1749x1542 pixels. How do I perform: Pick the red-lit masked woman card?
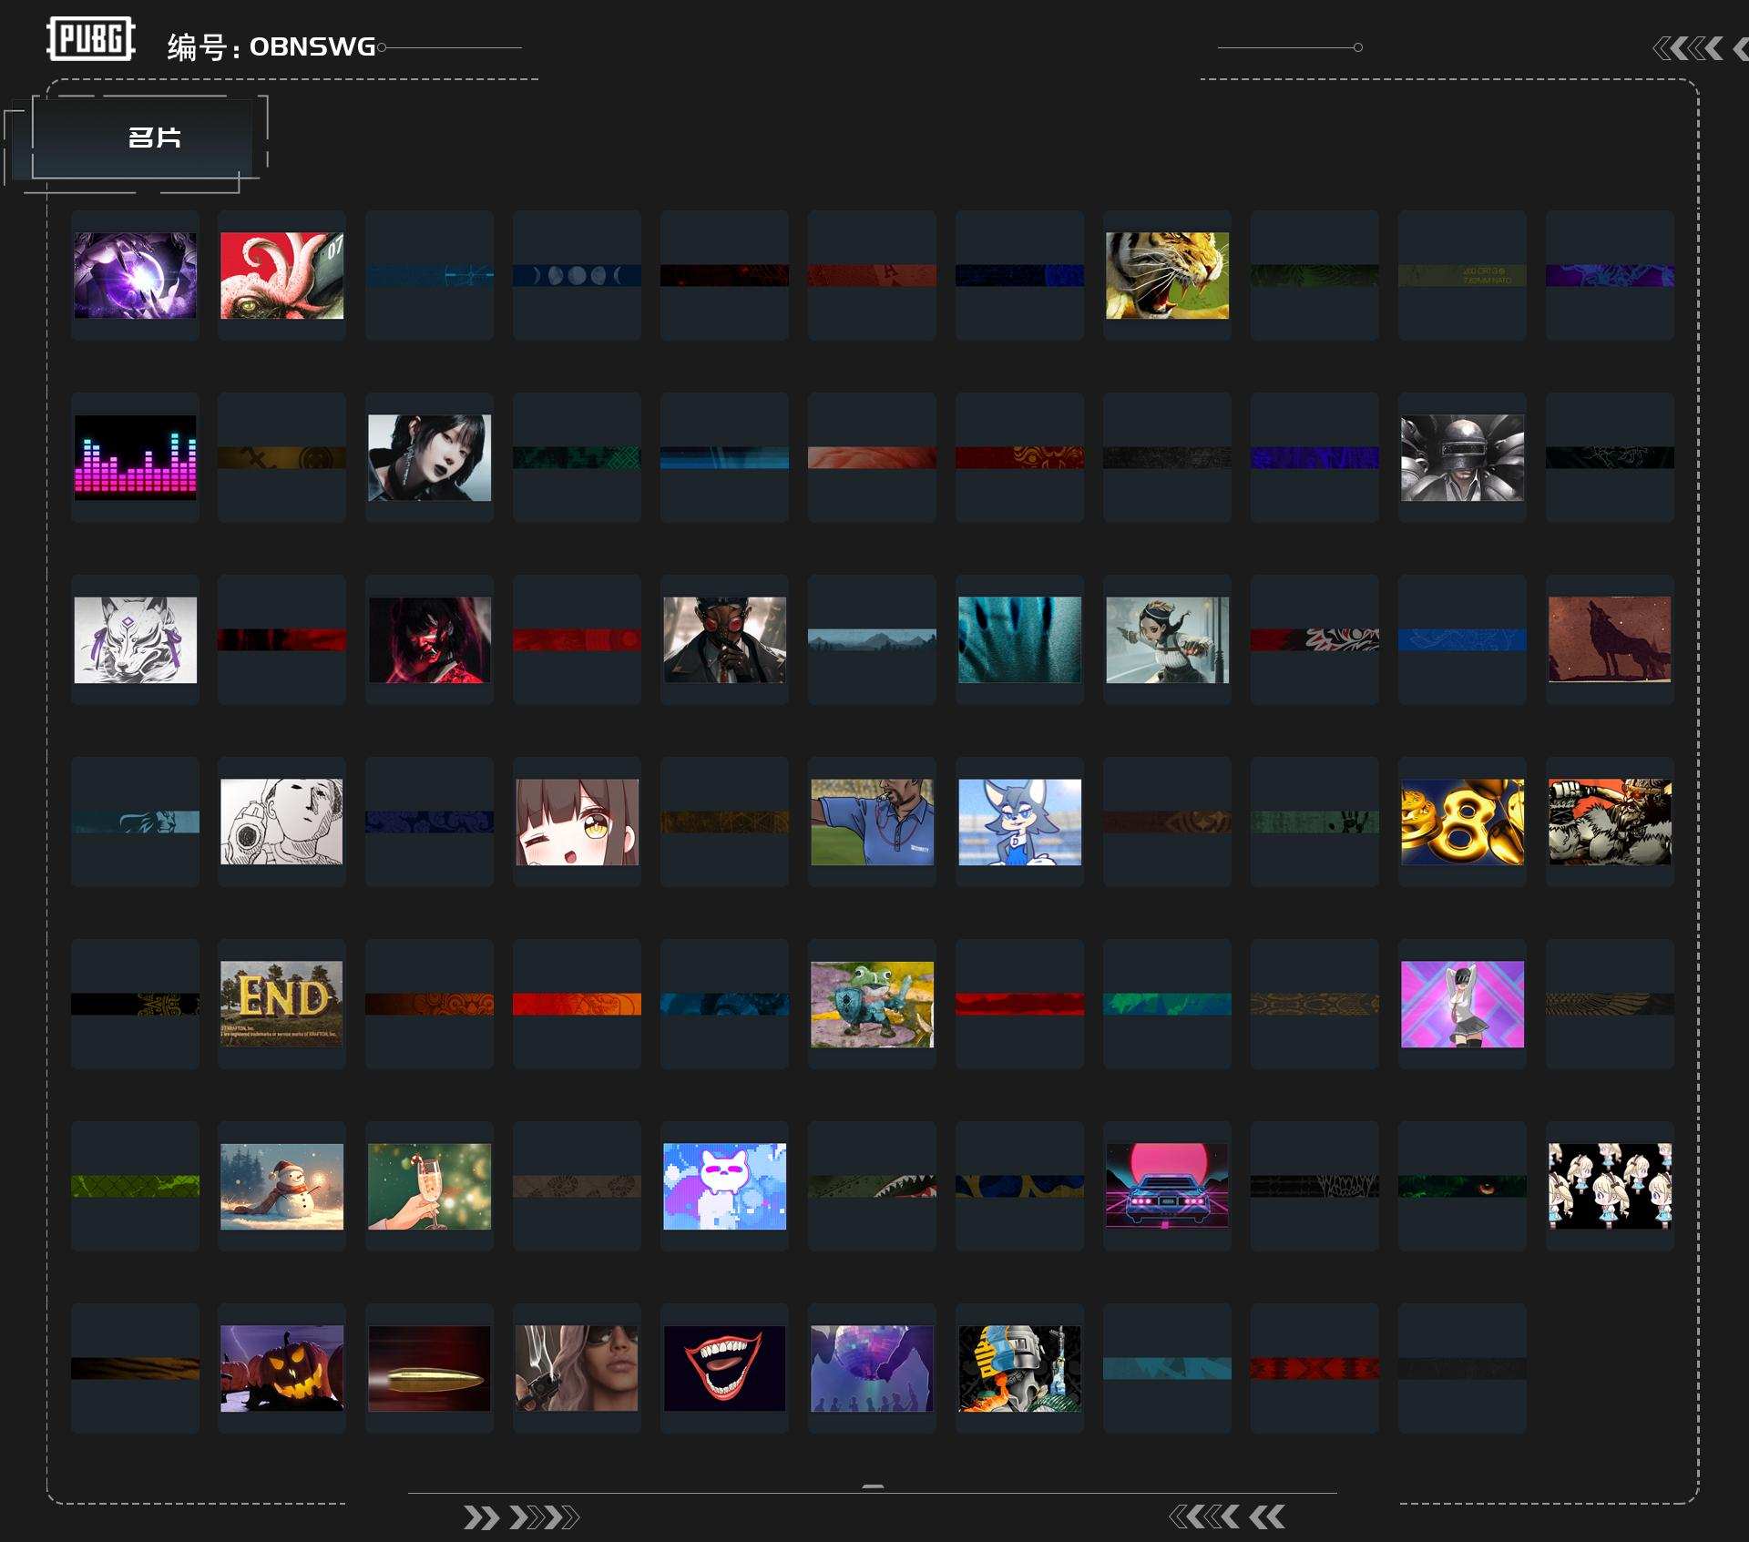(430, 639)
